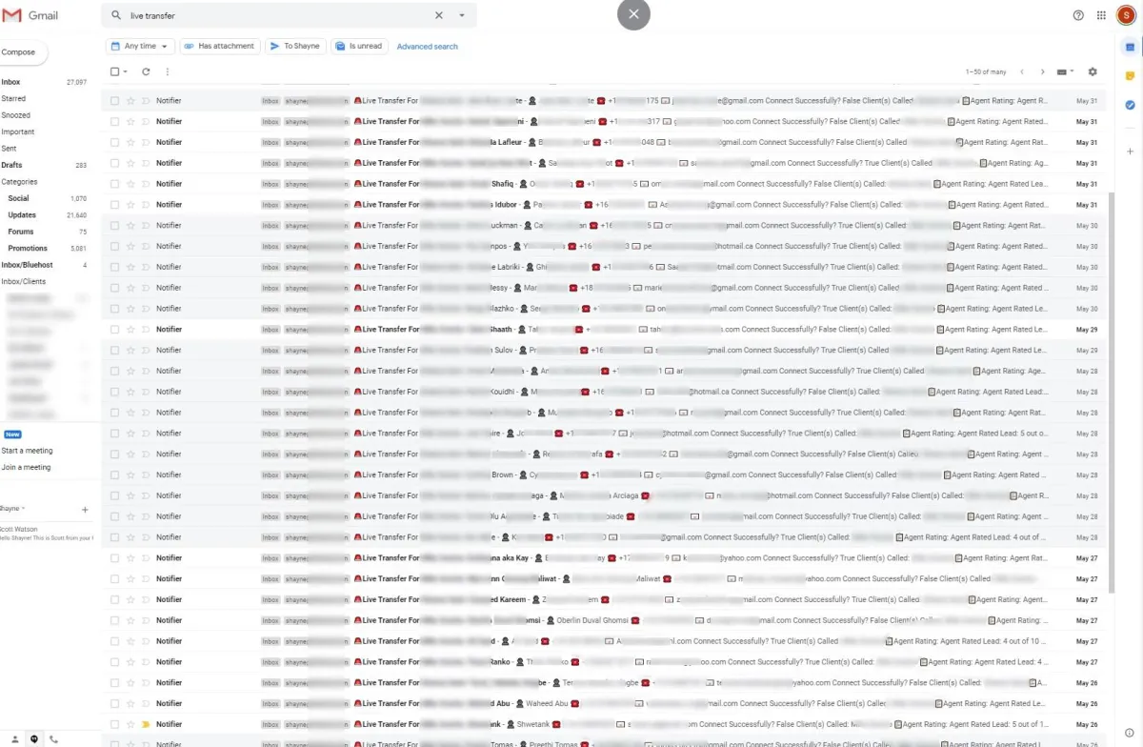The width and height of the screenshot is (1143, 747).
Task: Toggle the Has attachment filter chip
Action: pos(220,46)
